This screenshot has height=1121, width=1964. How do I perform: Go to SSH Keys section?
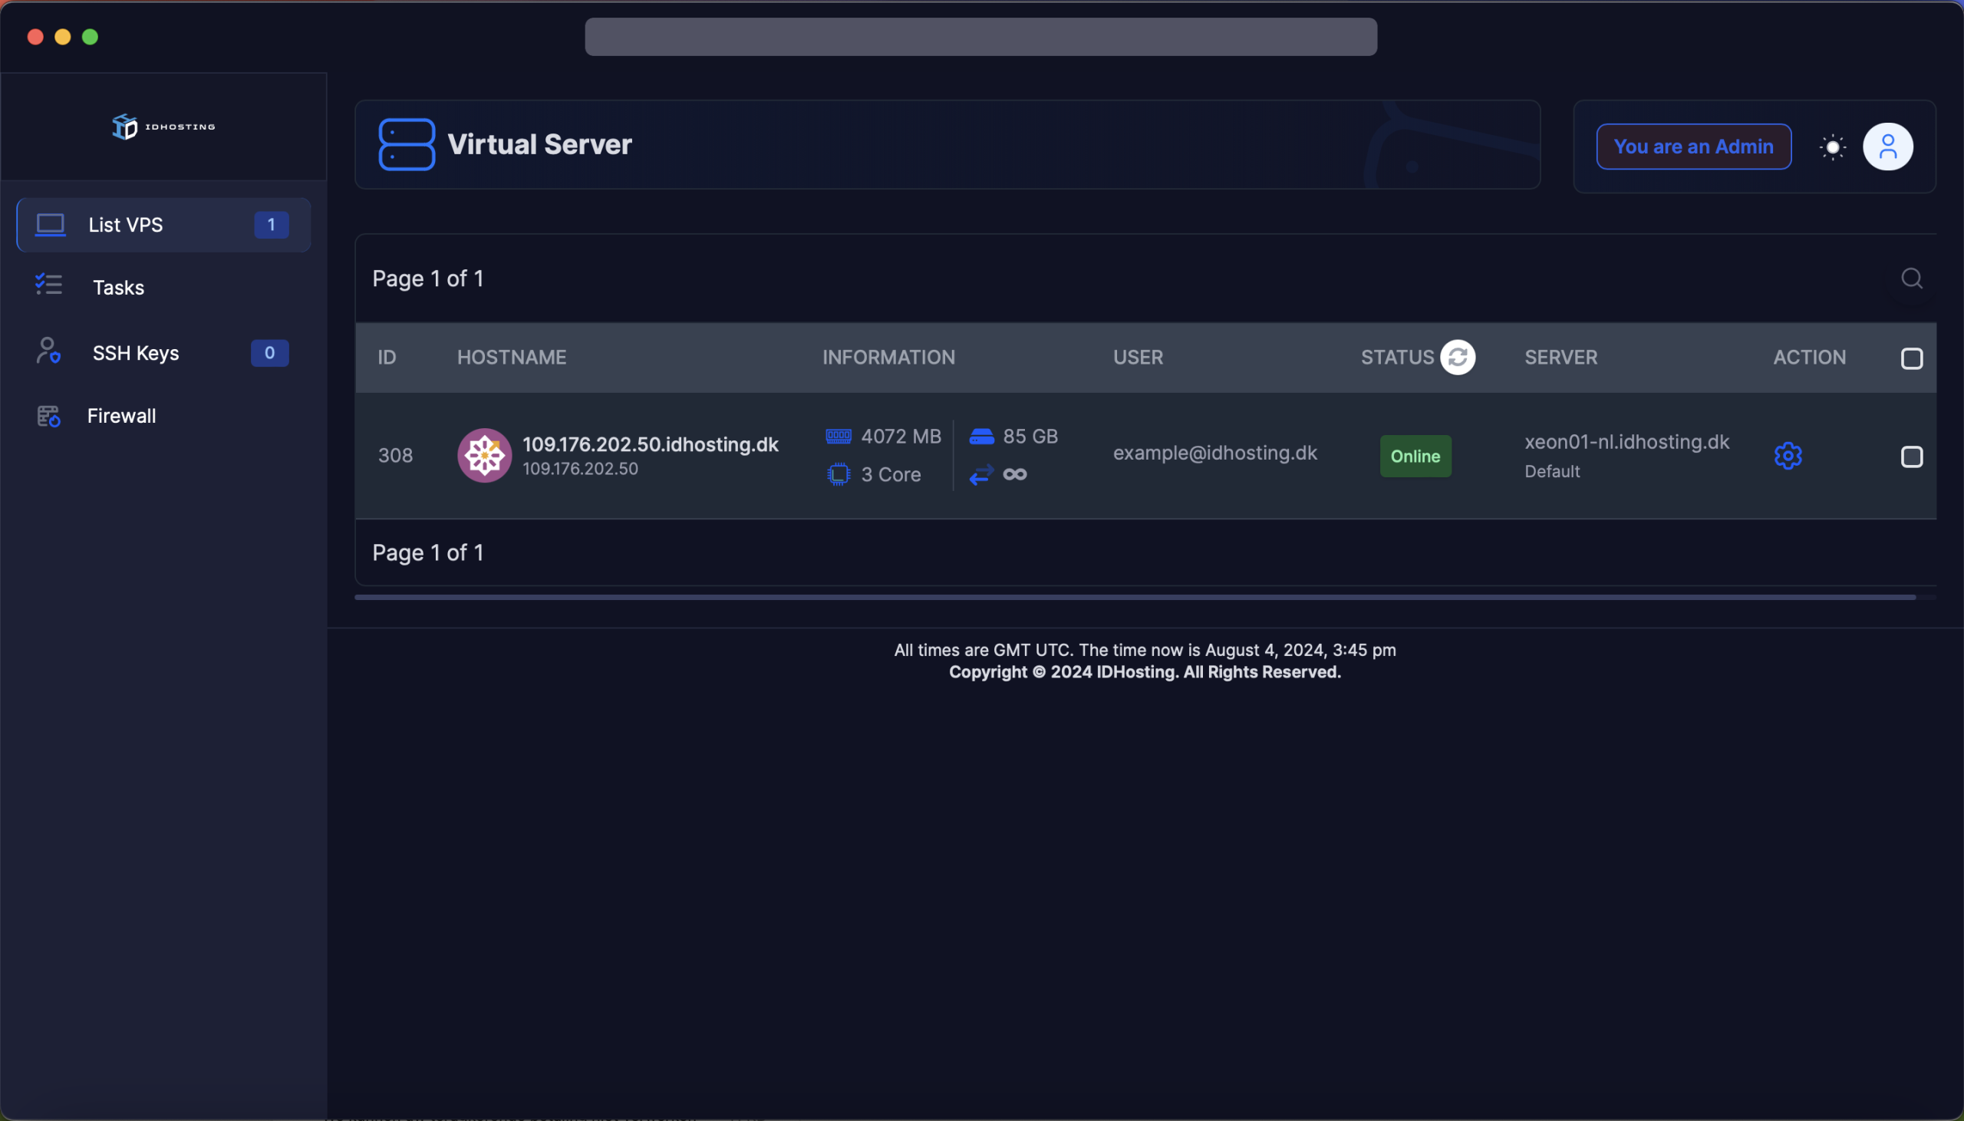(136, 353)
